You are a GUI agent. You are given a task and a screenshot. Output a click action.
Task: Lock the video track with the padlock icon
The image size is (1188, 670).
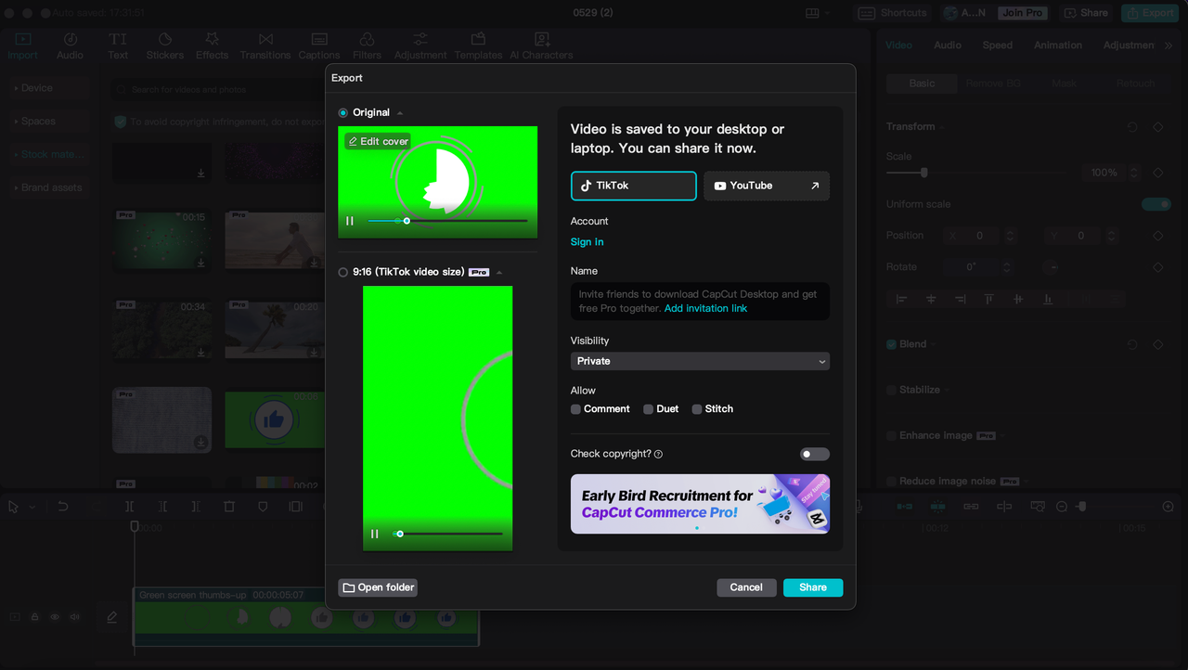coord(35,616)
